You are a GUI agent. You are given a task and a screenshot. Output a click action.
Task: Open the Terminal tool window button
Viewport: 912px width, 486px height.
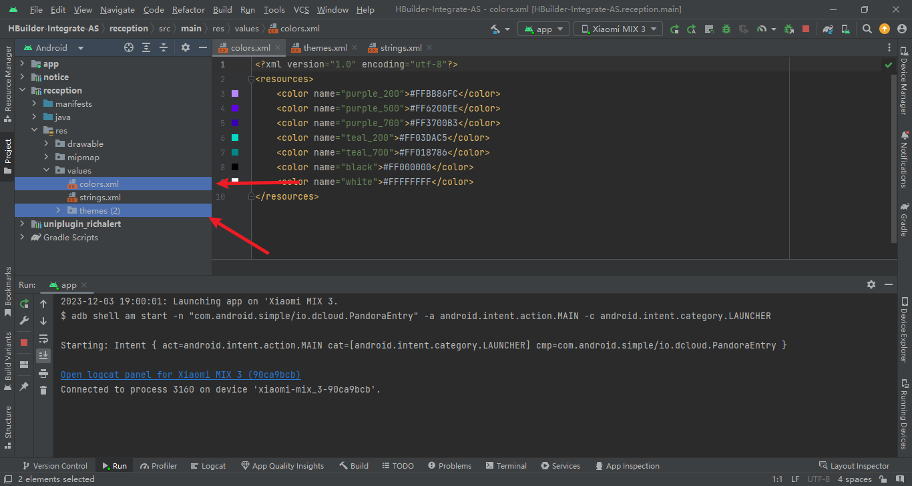[506, 466]
